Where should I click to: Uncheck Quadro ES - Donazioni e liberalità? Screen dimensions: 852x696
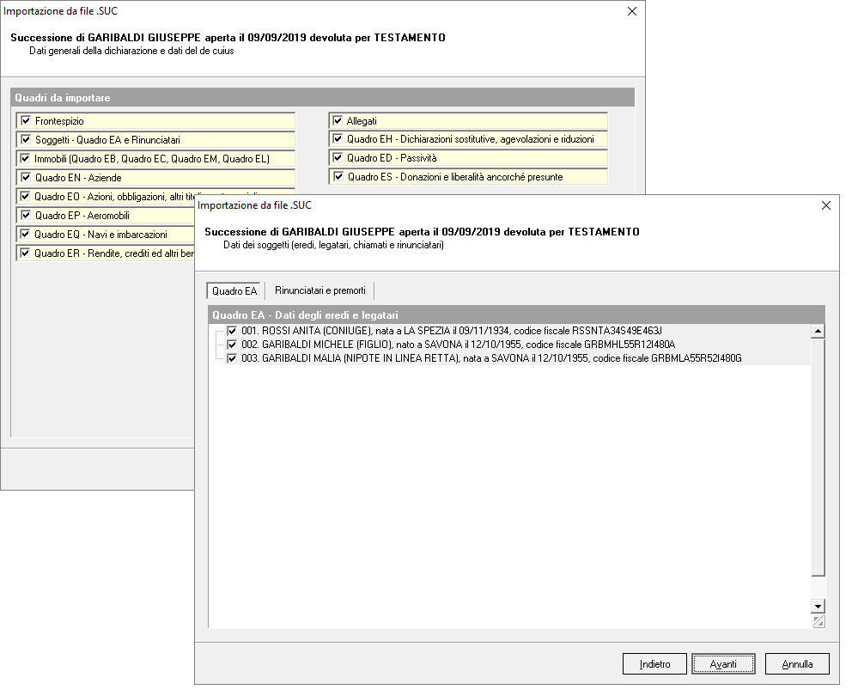point(338,177)
